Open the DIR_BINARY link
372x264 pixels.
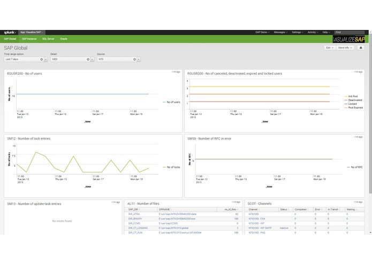tap(135, 219)
